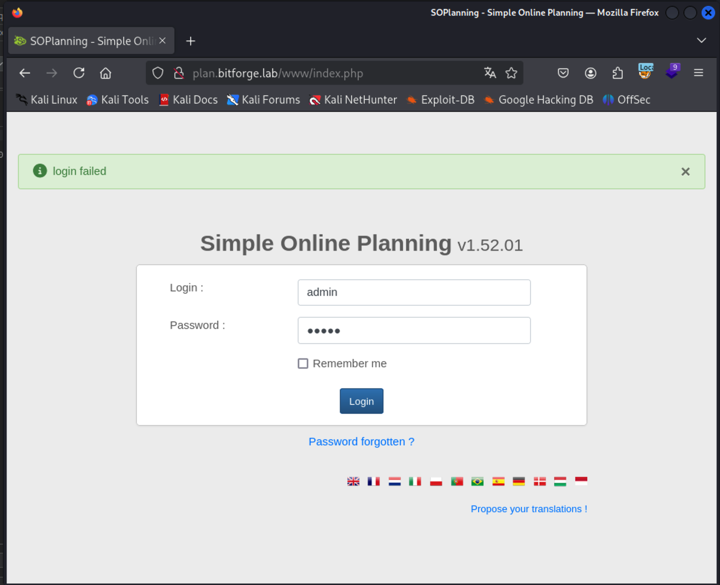Expand the list all tabs chevron

point(701,41)
